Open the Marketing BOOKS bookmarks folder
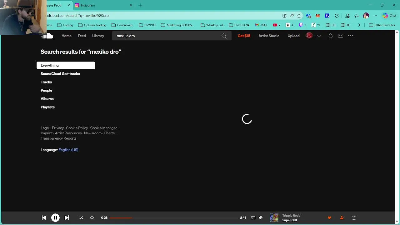The width and height of the screenshot is (400, 225). point(177,25)
